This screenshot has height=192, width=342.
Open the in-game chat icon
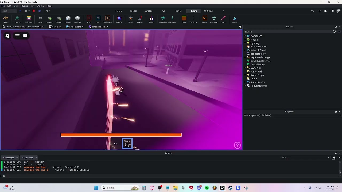click(25, 36)
